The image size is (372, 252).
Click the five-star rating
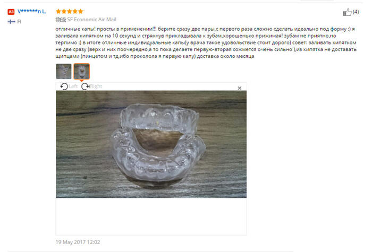pyautogui.click(x=70, y=11)
